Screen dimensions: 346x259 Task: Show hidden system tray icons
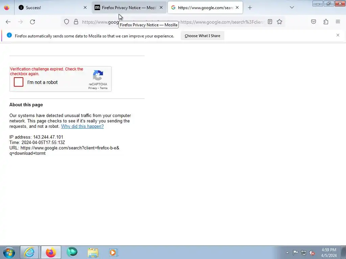[x=287, y=253]
